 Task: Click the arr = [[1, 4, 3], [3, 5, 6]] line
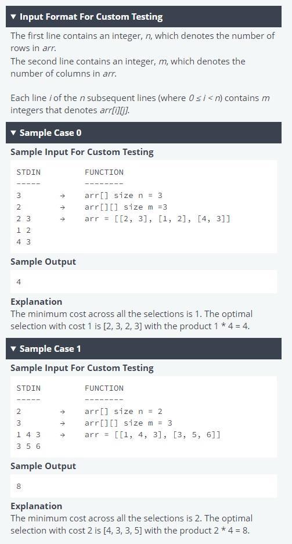click(153, 435)
